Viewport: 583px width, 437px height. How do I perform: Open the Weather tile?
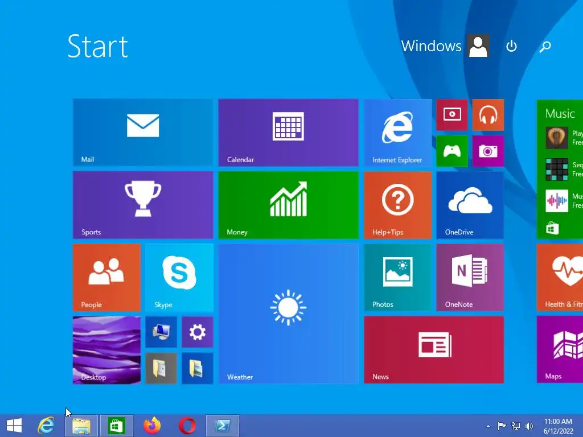point(288,314)
